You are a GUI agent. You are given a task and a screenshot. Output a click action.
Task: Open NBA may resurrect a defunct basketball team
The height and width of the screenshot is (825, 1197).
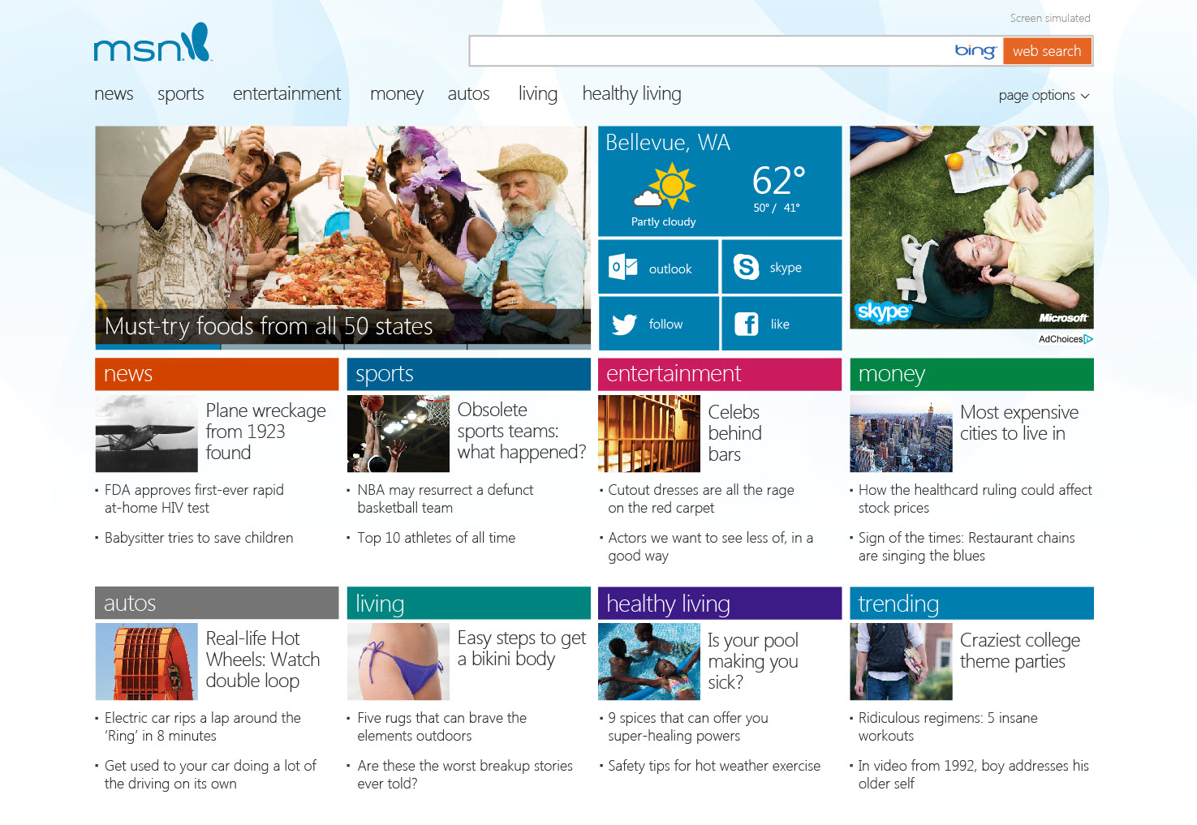[445, 499]
